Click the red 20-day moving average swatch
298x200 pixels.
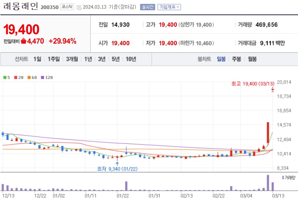point(16,77)
